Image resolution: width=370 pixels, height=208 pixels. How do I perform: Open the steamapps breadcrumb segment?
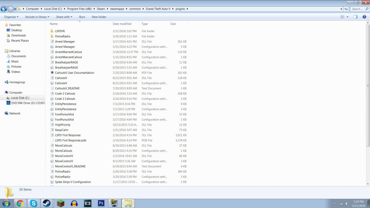click(117, 9)
